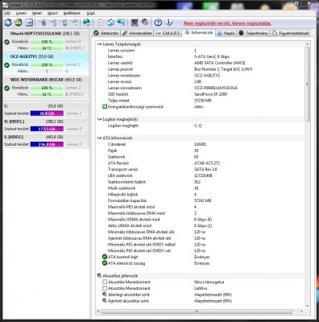The width and height of the screenshot is (319, 322).
Task: Select the Információk tab
Action: coord(199,33)
